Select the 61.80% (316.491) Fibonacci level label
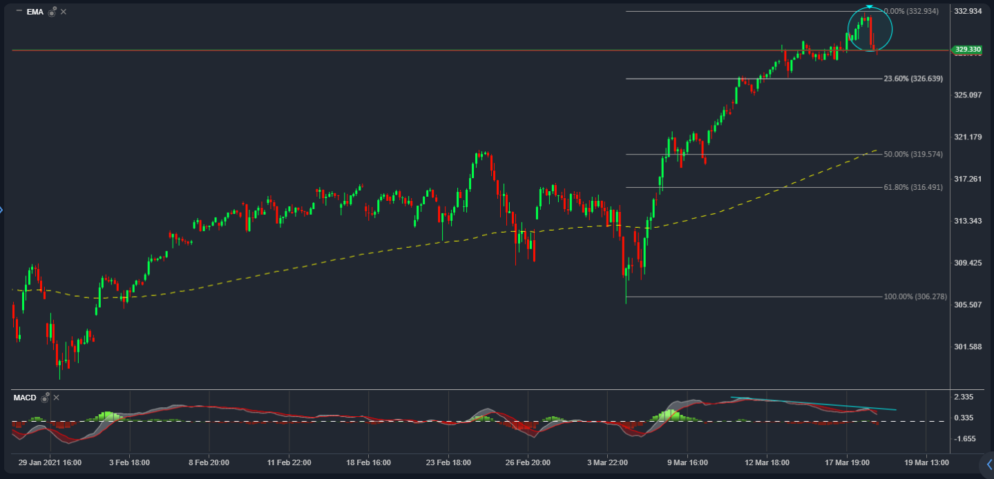 point(912,187)
